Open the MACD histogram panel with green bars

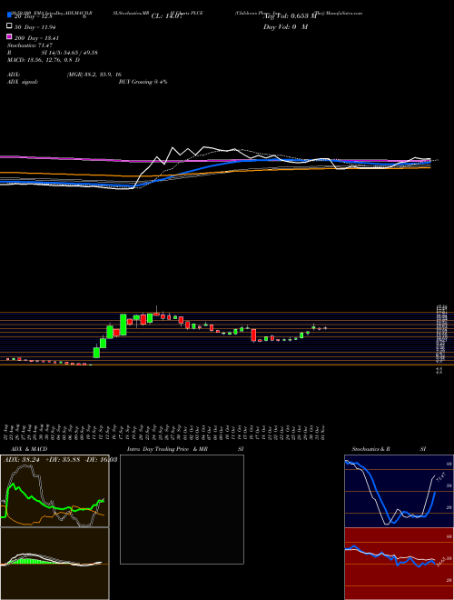coord(54,564)
